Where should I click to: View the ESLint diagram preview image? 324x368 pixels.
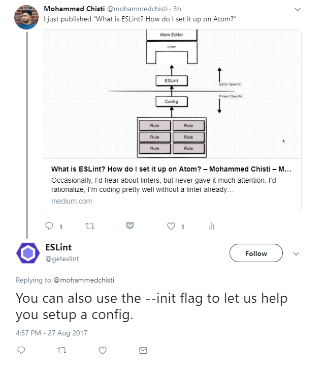[173, 94]
